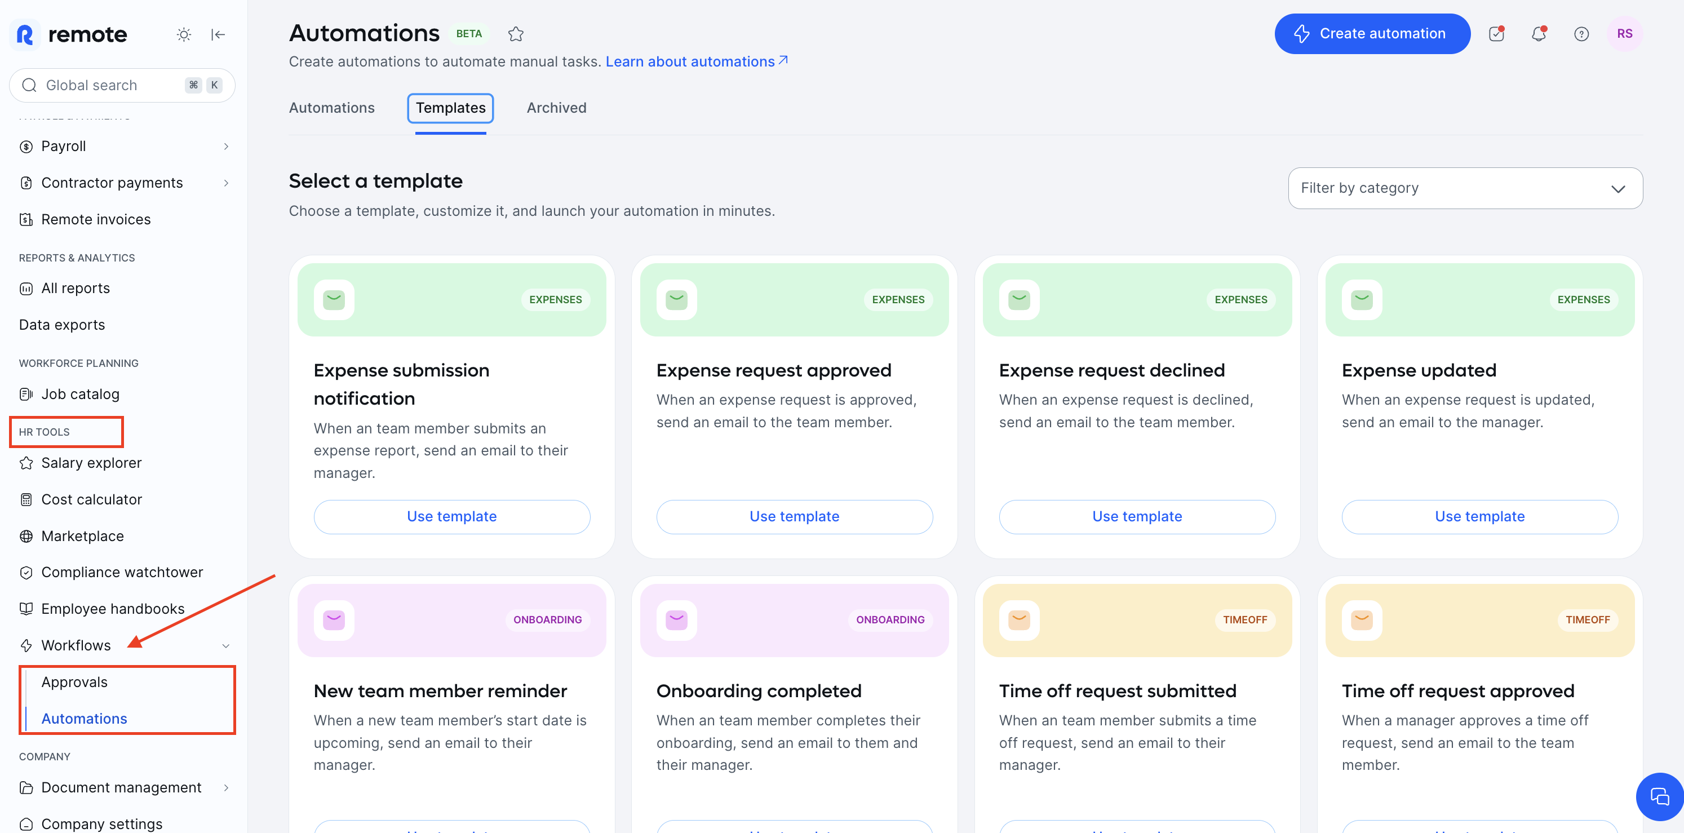Click the Create automation button
This screenshot has width=1684, height=833.
click(x=1372, y=34)
